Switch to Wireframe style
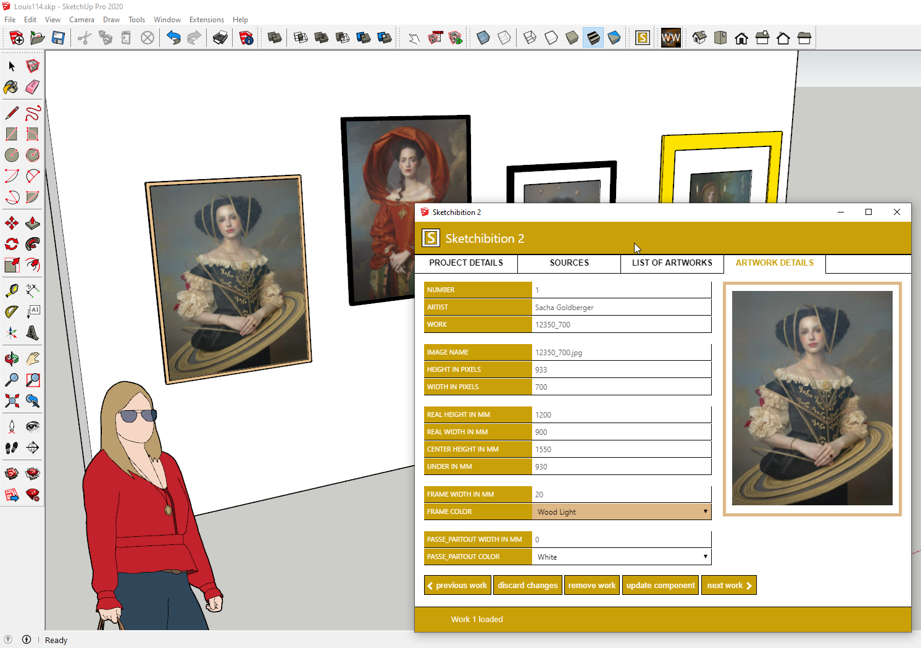The image size is (921, 648). 530,38
